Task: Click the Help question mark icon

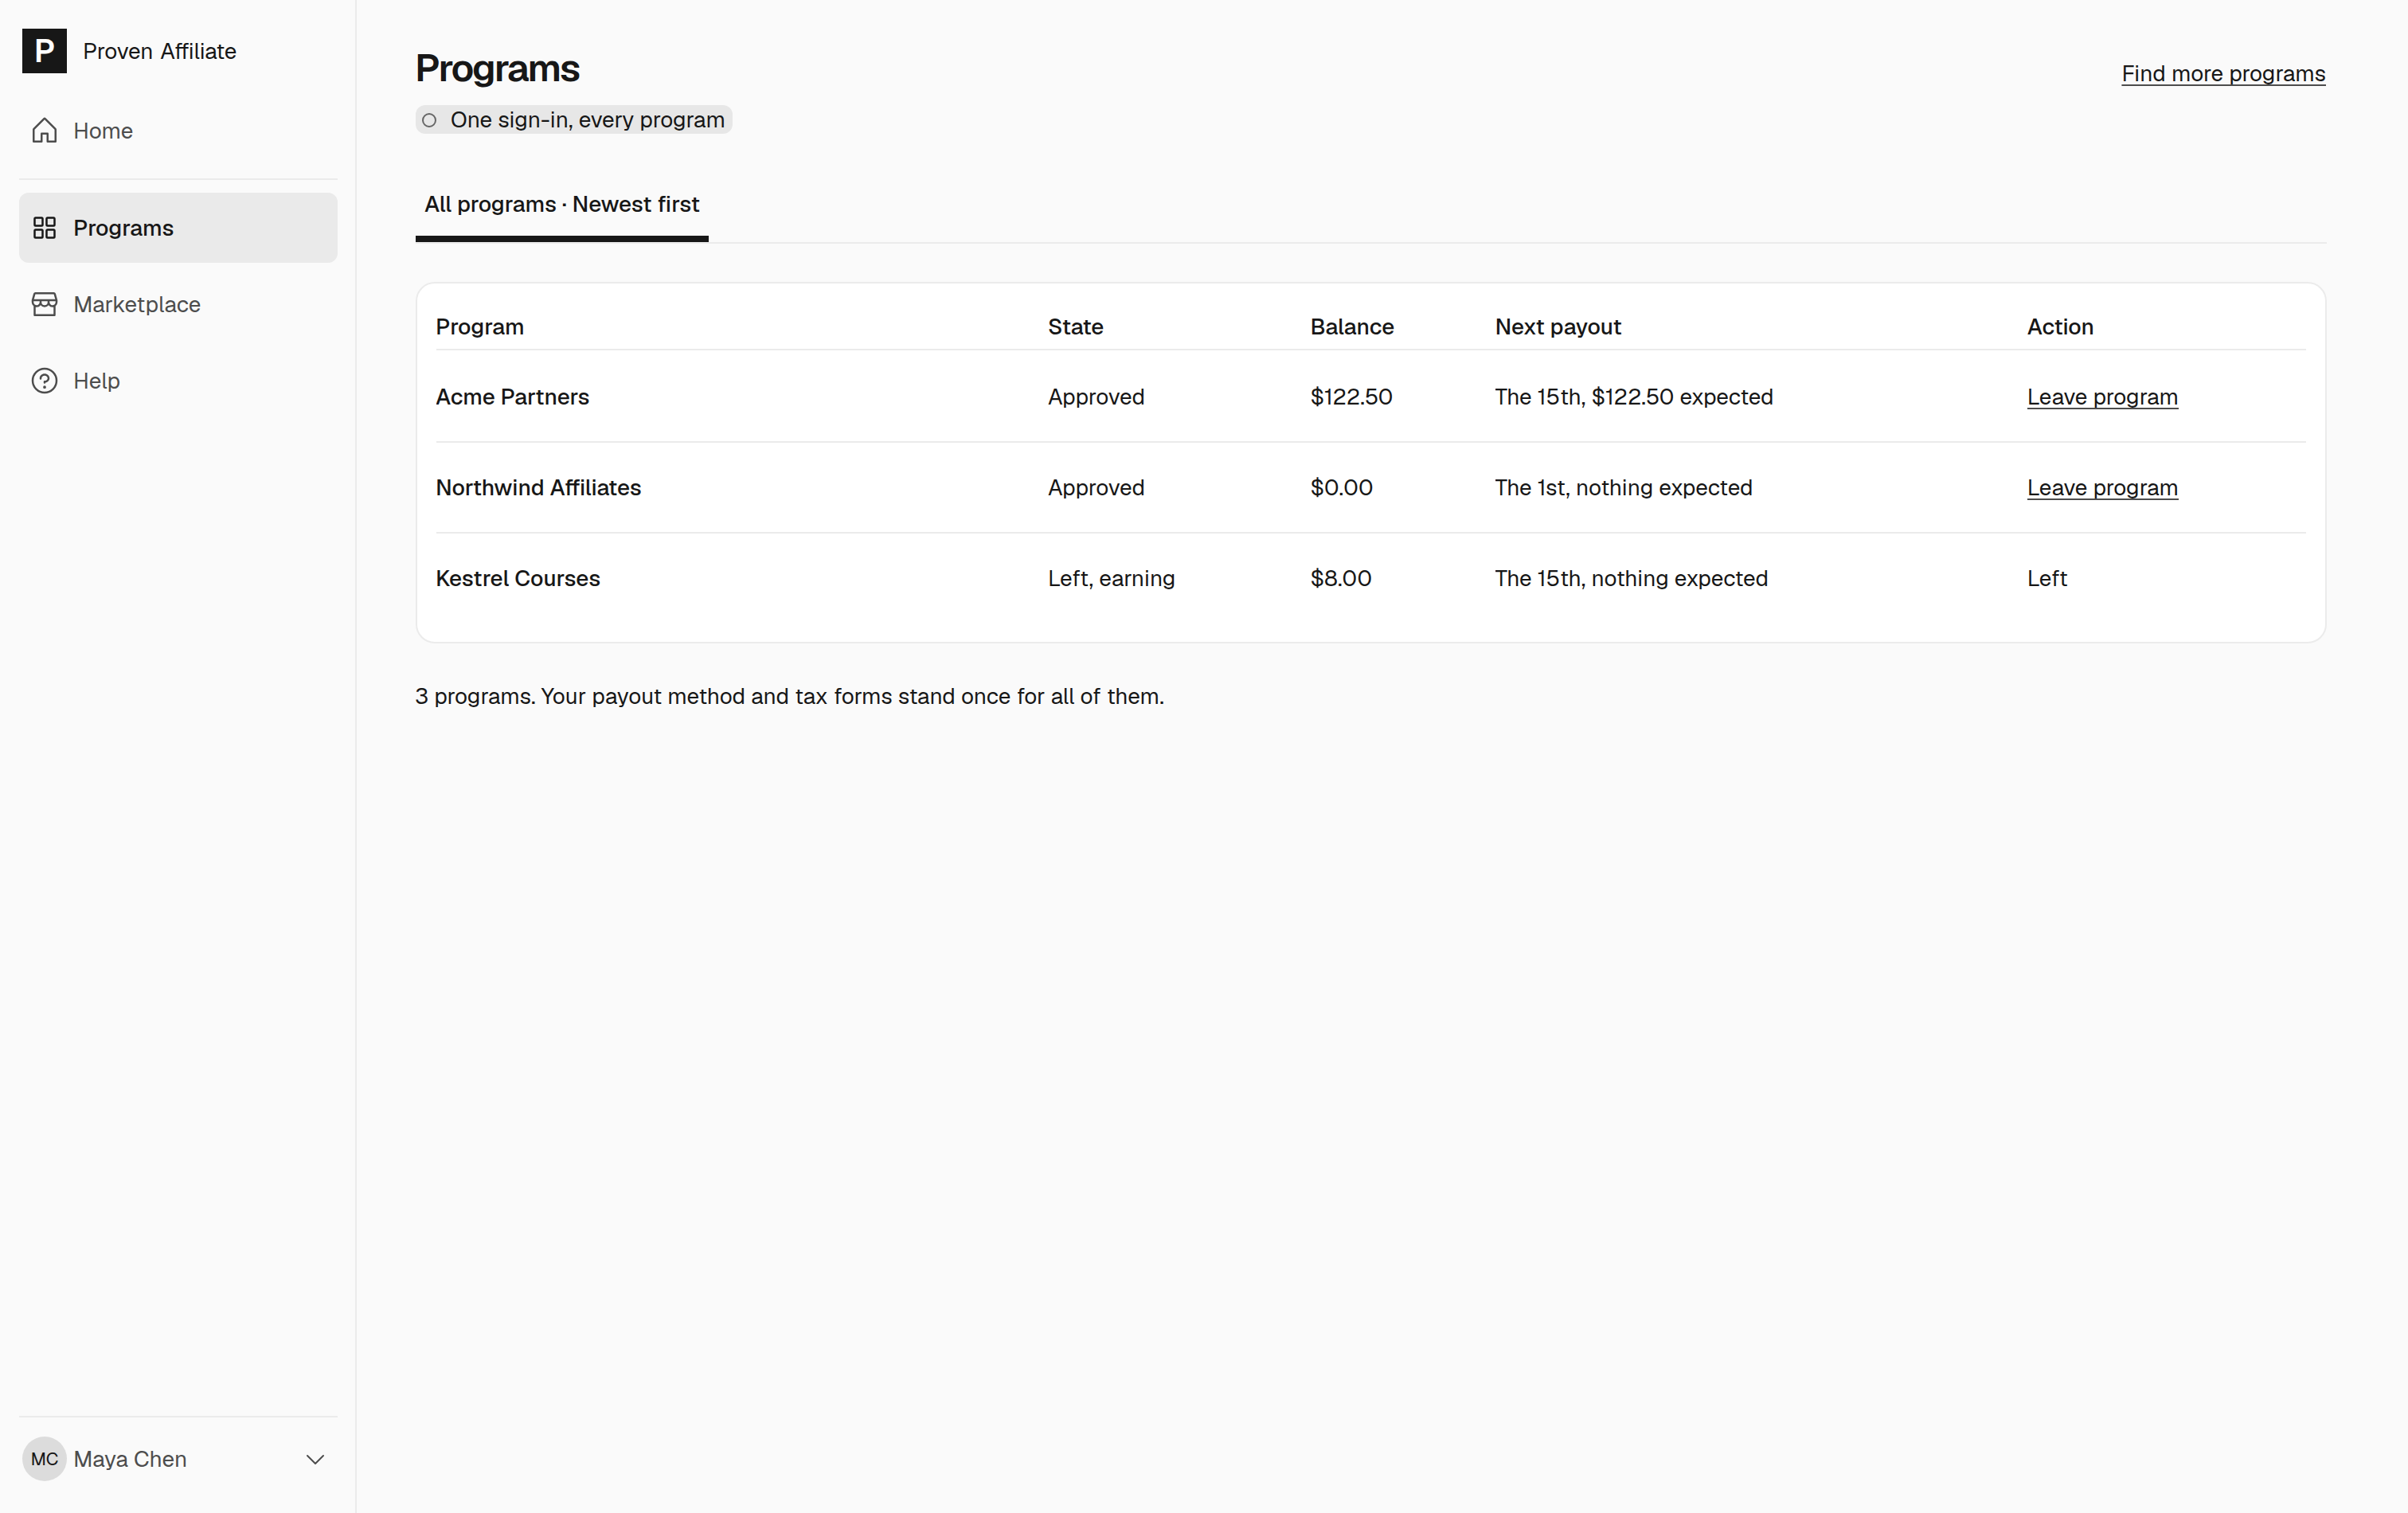Action: 44,381
